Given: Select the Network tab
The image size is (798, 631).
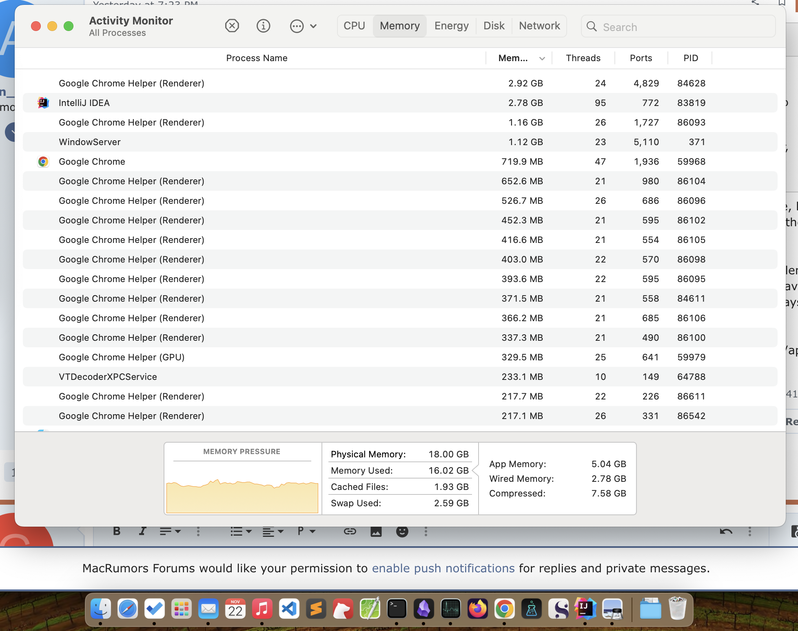Looking at the screenshot, I should (539, 26).
